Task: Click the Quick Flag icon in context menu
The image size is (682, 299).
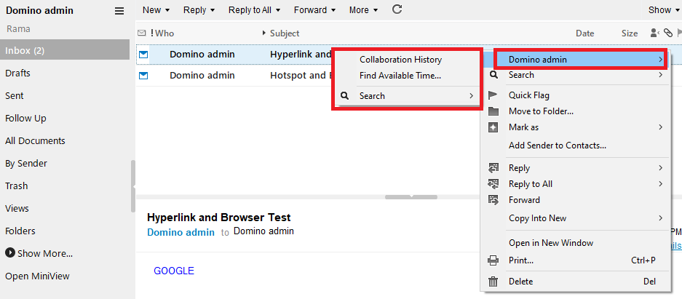Action: pos(493,95)
